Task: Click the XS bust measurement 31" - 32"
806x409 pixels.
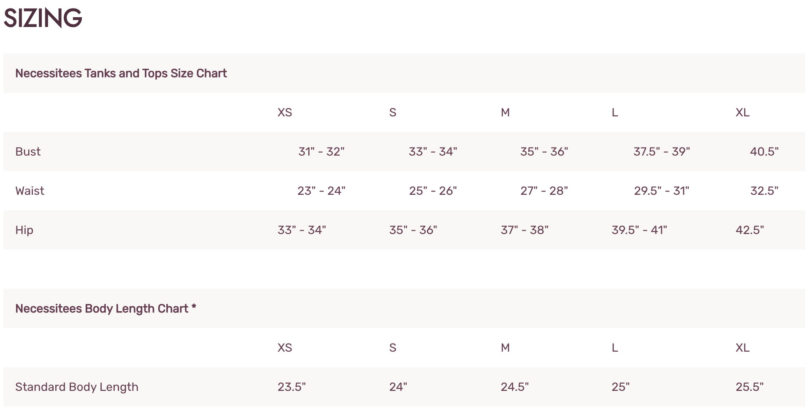Action: coord(322,152)
